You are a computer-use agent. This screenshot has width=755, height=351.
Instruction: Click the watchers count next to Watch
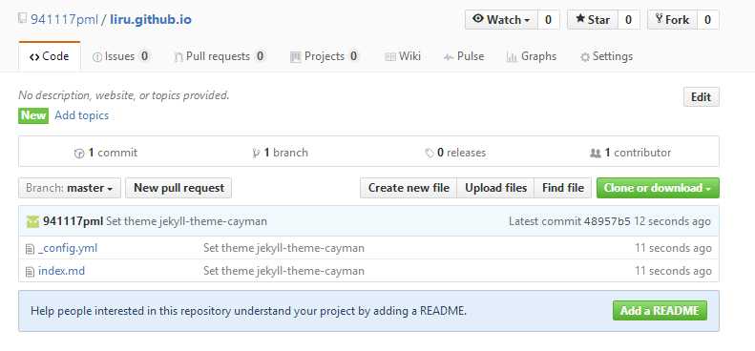(x=549, y=20)
